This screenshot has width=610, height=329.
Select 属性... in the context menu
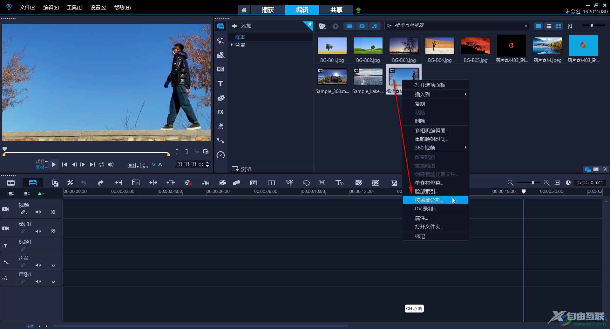click(x=436, y=218)
